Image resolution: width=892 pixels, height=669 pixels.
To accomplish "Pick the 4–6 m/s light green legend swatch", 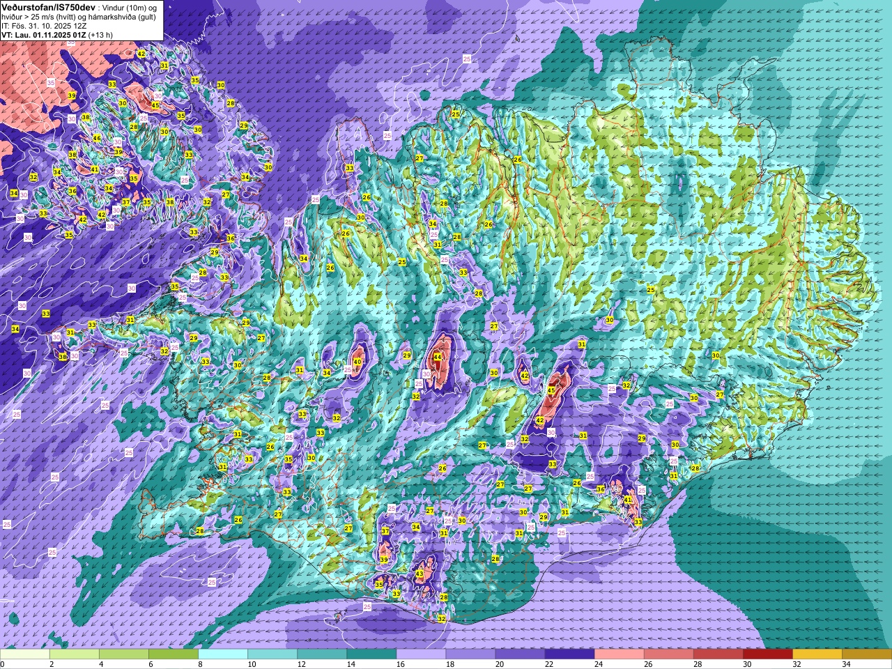I will [x=124, y=654].
